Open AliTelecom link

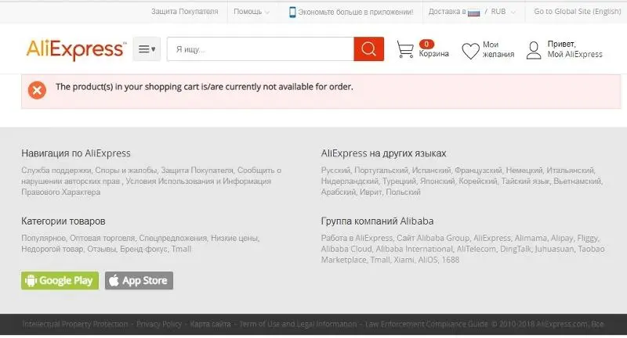pyautogui.click(x=476, y=249)
